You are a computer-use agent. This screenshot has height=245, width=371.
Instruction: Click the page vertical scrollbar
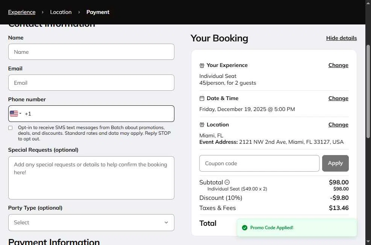tap(368, 91)
